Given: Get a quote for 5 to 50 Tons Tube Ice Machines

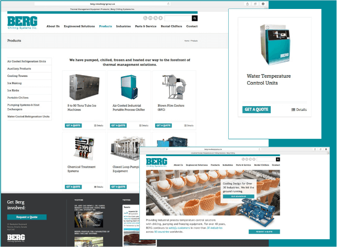Looking at the screenshot, I should [x=73, y=126].
